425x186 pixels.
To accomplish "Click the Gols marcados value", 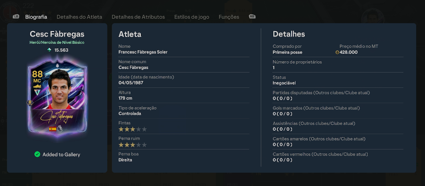I will [282, 114].
